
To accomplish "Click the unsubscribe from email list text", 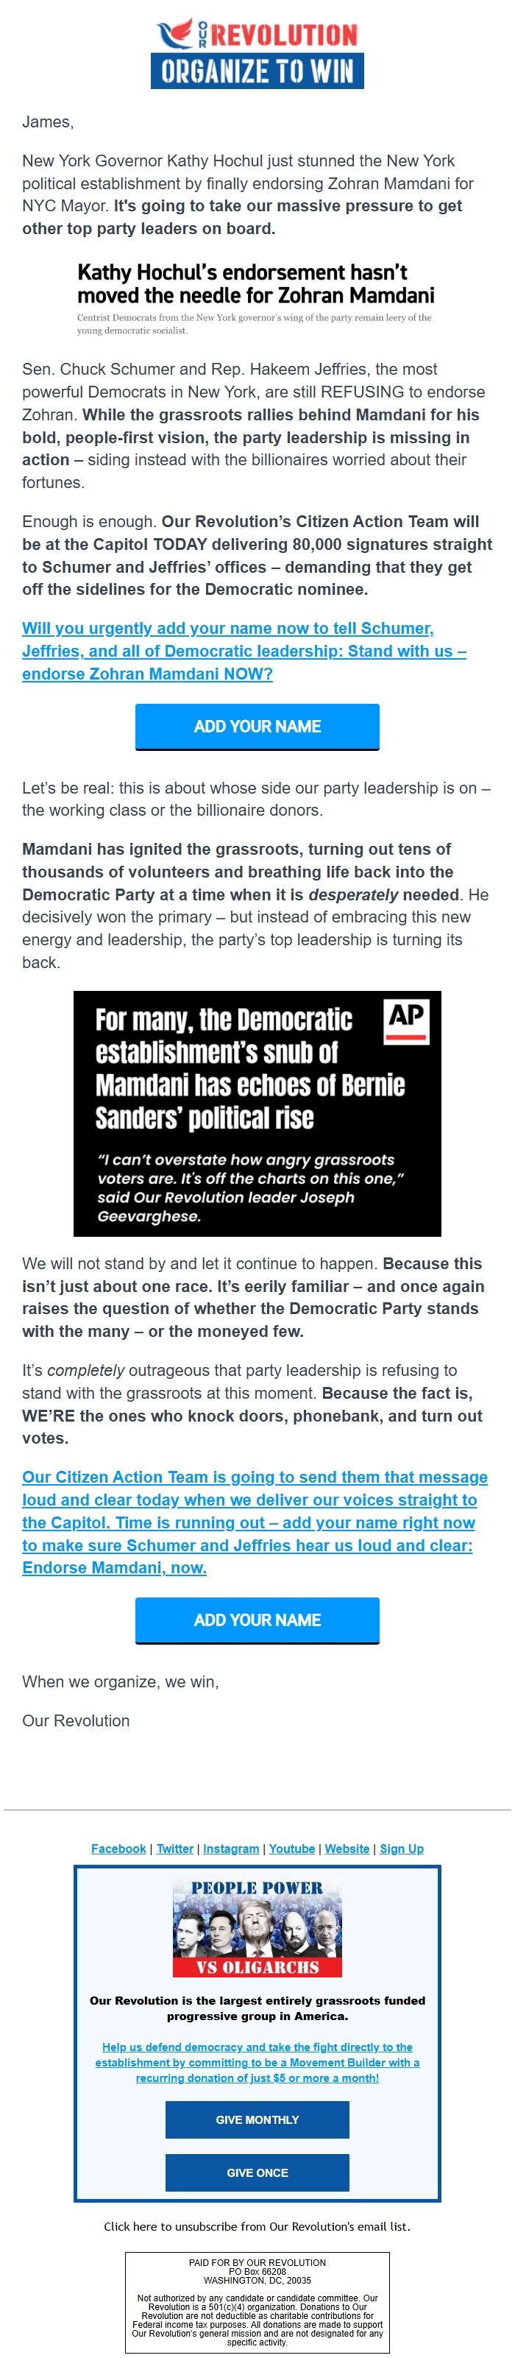I will pyautogui.click(x=257, y=2226).
